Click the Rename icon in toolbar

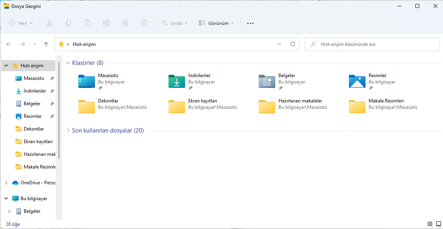coord(106,23)
